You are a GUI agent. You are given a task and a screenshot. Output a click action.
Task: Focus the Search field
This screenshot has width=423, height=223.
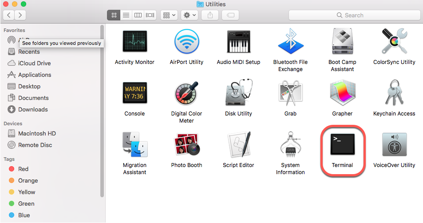[354, 15]
